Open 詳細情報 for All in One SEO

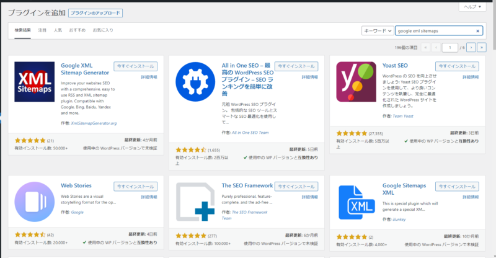(309, 77)
